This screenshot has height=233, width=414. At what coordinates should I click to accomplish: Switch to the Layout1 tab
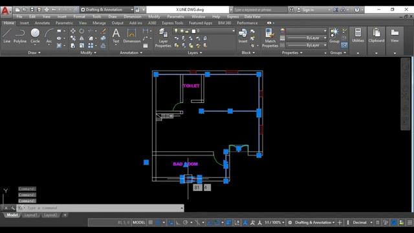click(x=30, y=215)
